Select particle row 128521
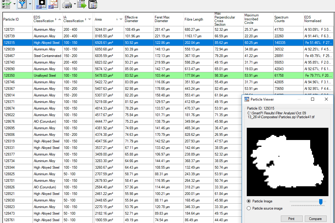 coord(122,194)
